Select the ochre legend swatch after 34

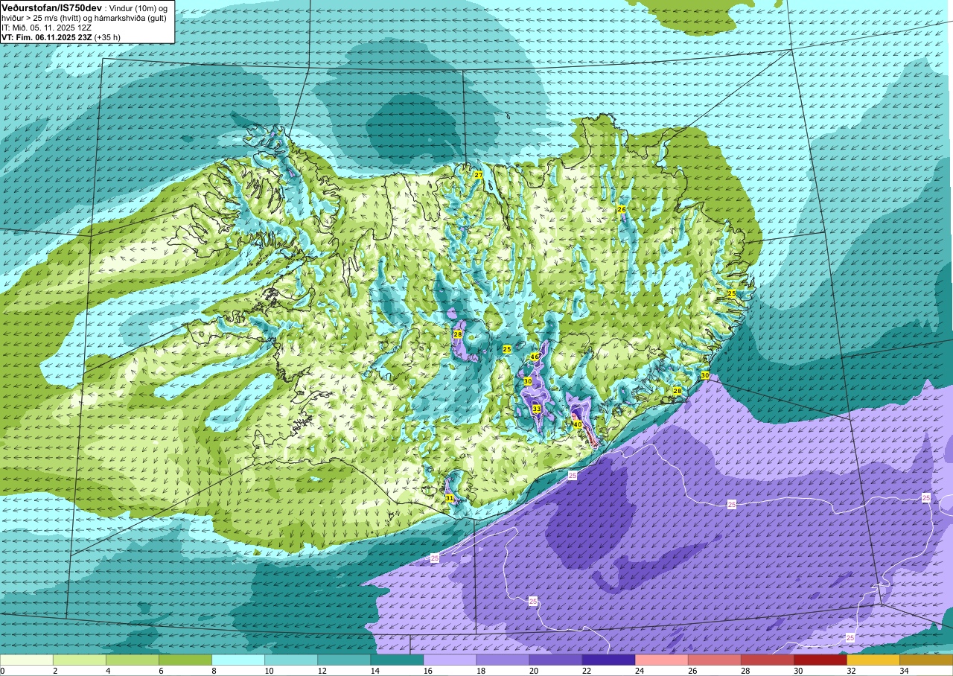925,660
